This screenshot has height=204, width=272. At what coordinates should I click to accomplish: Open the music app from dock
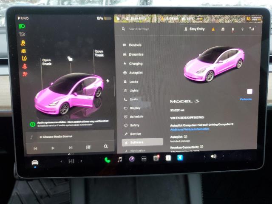pos(120,159)
